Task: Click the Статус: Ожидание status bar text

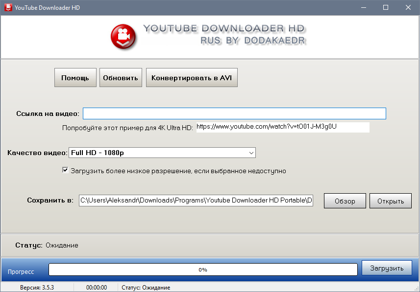Action: [x=146, y=288]
